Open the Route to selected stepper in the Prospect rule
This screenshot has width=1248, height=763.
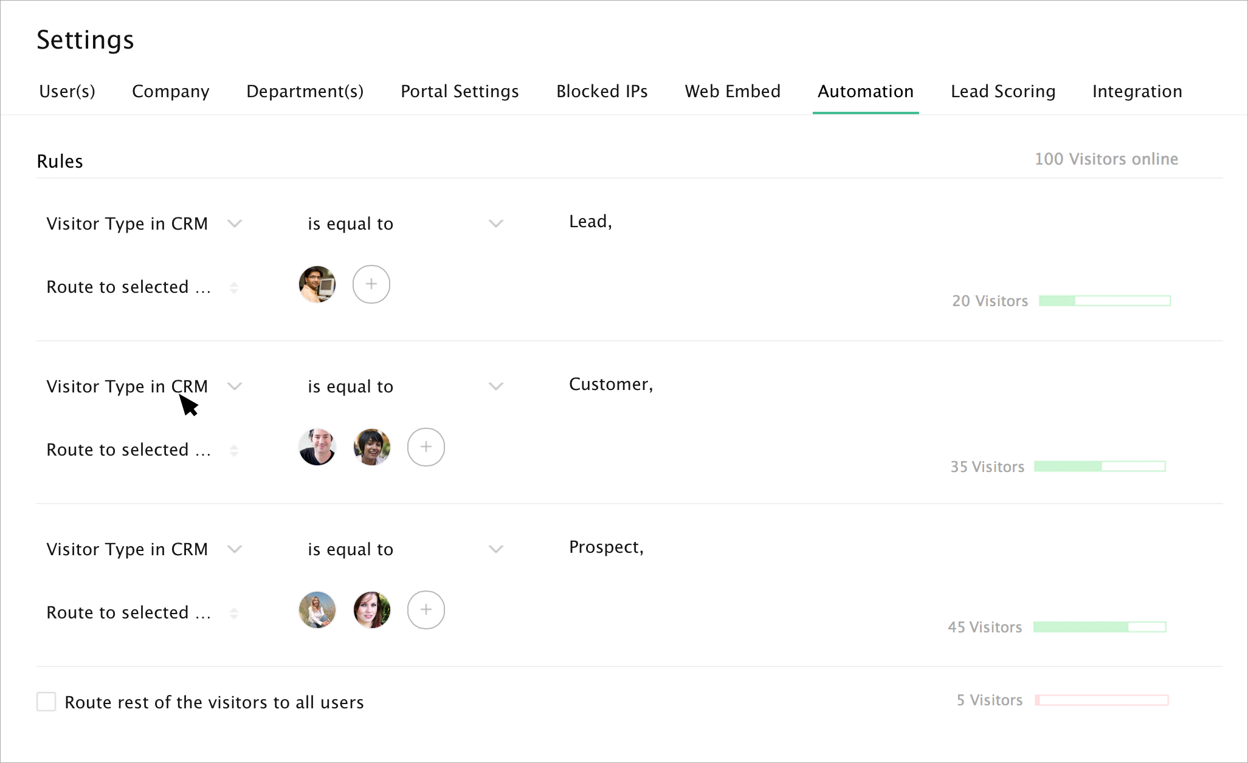tap(234, 613)
